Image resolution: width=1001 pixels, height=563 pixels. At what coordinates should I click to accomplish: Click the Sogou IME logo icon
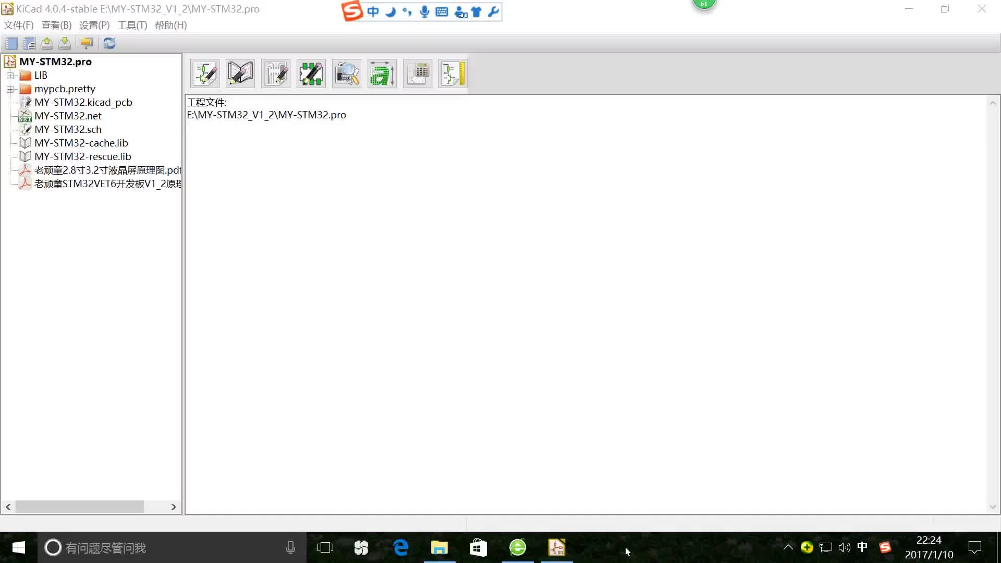[x=352, y=11]
